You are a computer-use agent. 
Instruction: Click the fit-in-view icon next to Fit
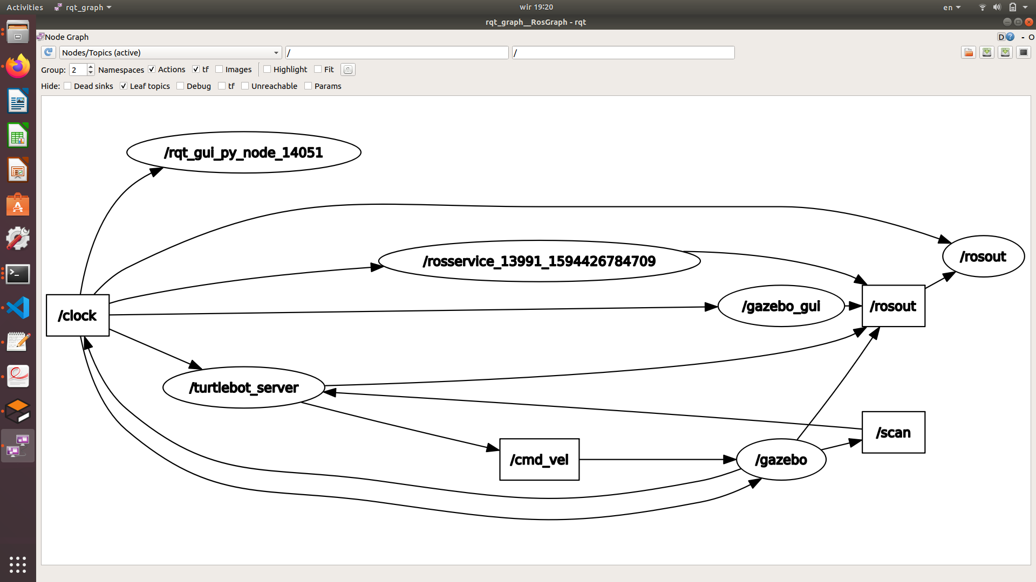tap(348, 70)
